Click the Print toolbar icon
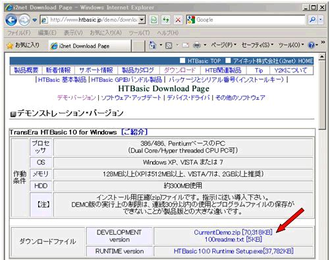Screen dimensions: 330x260 click(196, 46)
